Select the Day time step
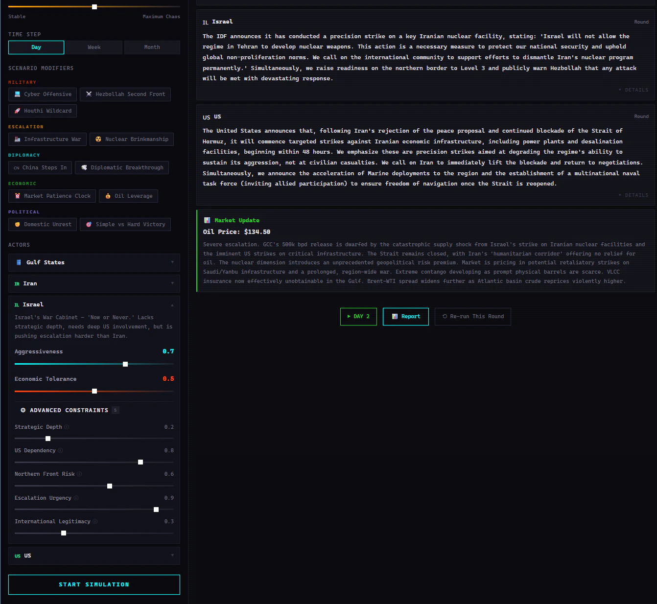This screenshot has height=604, width=657. (x=36, y=47)
